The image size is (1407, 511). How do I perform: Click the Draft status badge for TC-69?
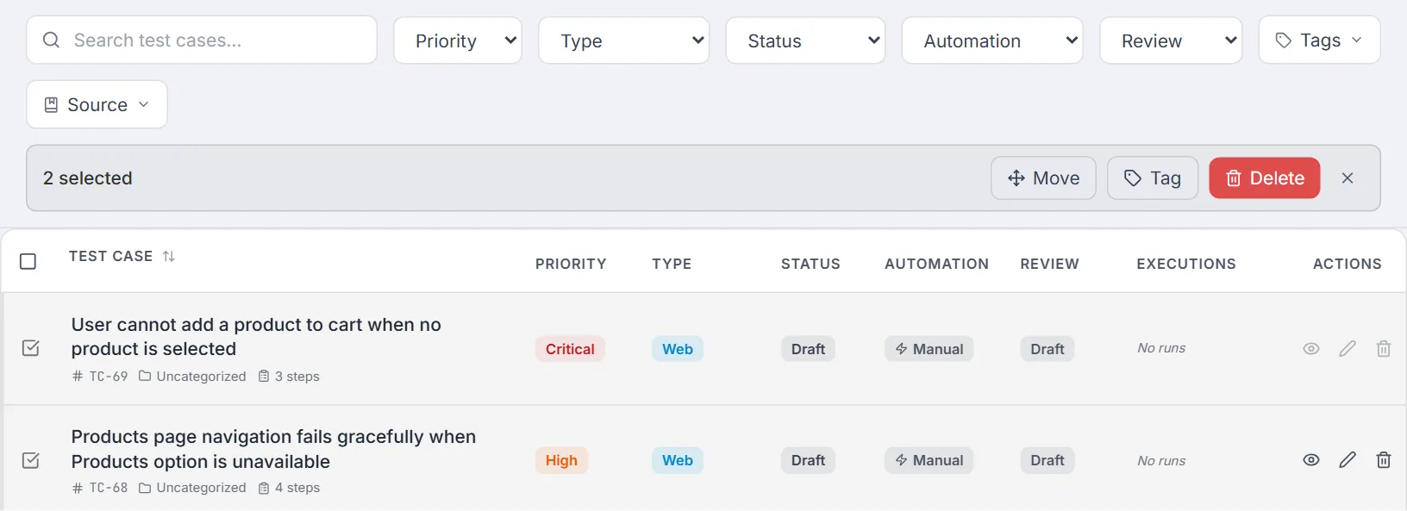point(808,349)
